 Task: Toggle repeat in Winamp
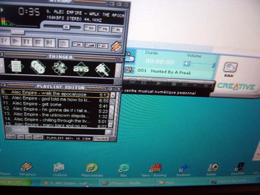pos(103,46)
